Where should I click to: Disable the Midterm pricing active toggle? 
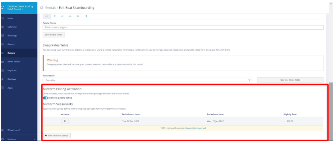pyautogui.click(x=45, y=98)
